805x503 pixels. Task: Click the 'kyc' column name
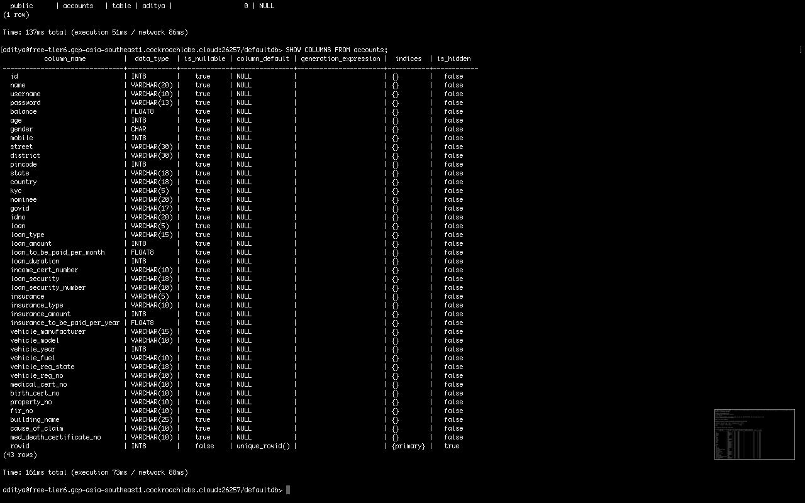coord(16,191)
